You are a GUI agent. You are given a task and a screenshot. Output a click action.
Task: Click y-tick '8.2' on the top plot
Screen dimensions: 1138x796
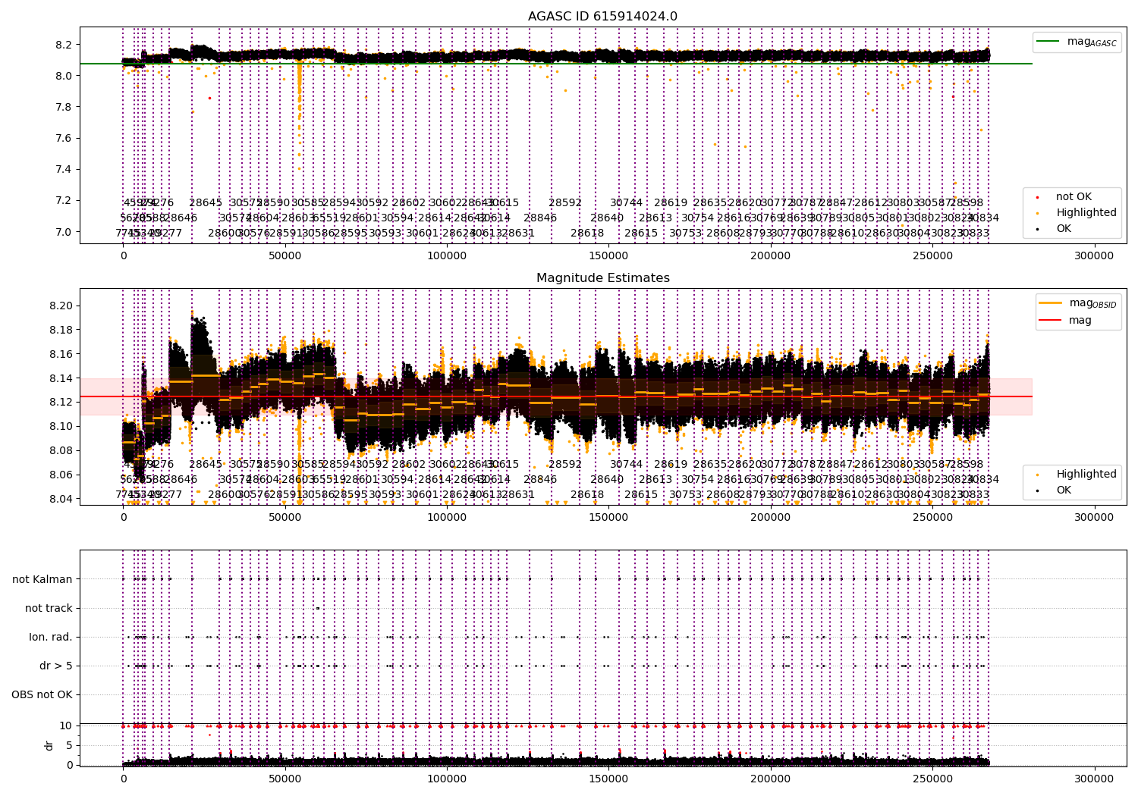click(64, 45)
